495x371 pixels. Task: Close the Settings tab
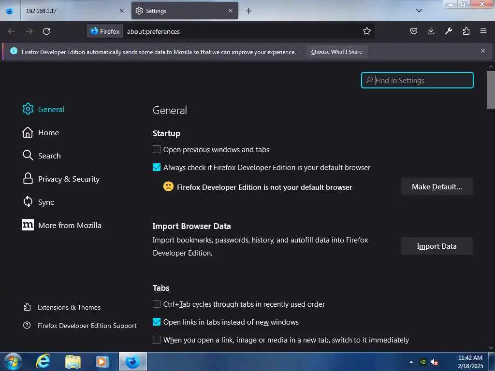(231, 11)
